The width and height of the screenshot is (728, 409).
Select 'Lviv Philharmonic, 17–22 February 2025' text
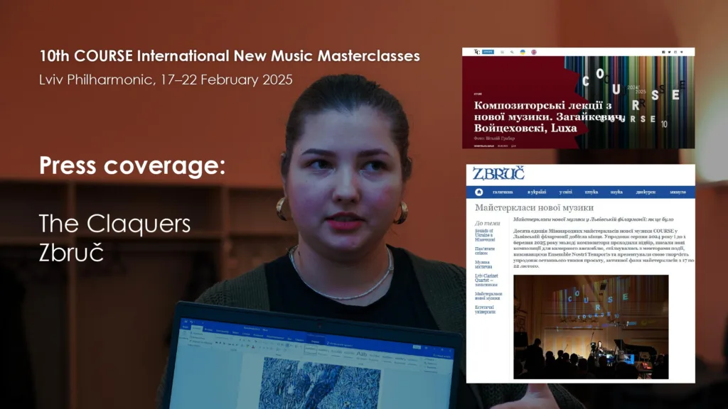tap(166, 80)
